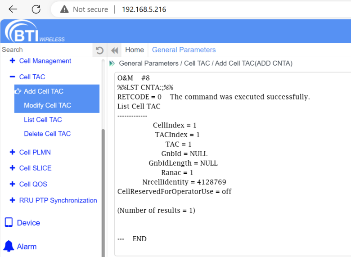Expand the Cell PLMN node
The width and height of the screenshot is (351, 257).
point(12,152)
